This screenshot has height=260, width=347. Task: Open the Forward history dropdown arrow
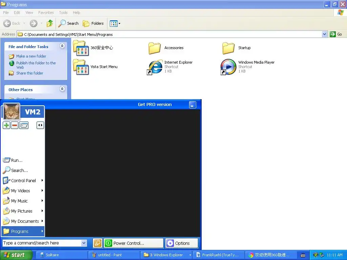(41, 23)
